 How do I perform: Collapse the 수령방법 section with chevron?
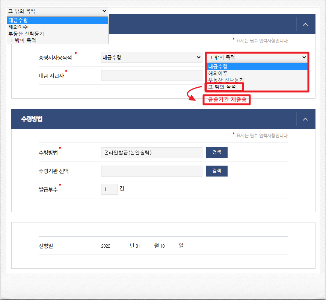[305, 119]
